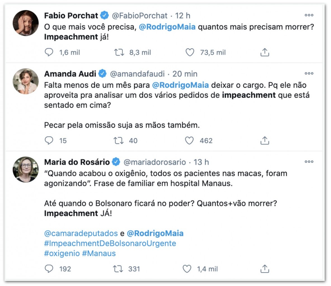The width and height of the screenshot is (331, 286).
Task: Share Fabio Porchat's tweet
Action: pyautogui.click(x=265, y=52)
